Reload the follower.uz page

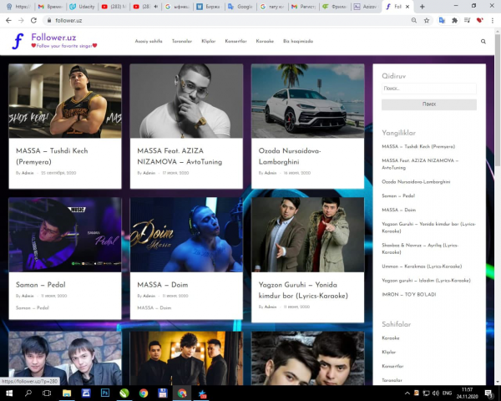point(33,20)
